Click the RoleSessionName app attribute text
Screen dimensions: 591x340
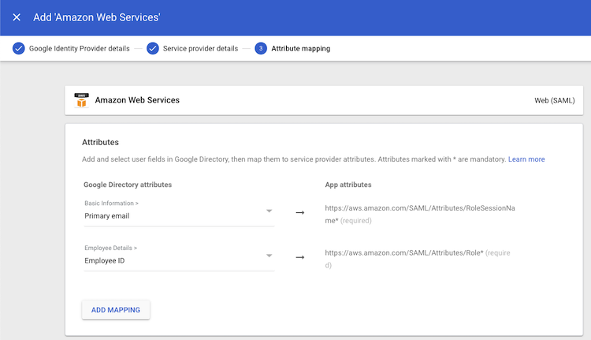(420, 214)
